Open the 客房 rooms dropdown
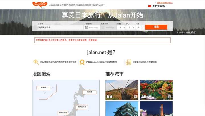205x116 pixels. [x=121, y=27]
